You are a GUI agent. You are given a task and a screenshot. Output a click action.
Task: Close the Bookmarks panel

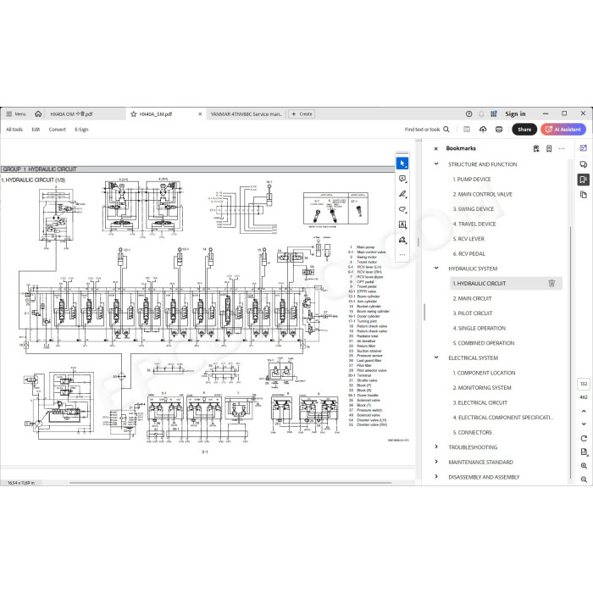(x=435, y=148)
